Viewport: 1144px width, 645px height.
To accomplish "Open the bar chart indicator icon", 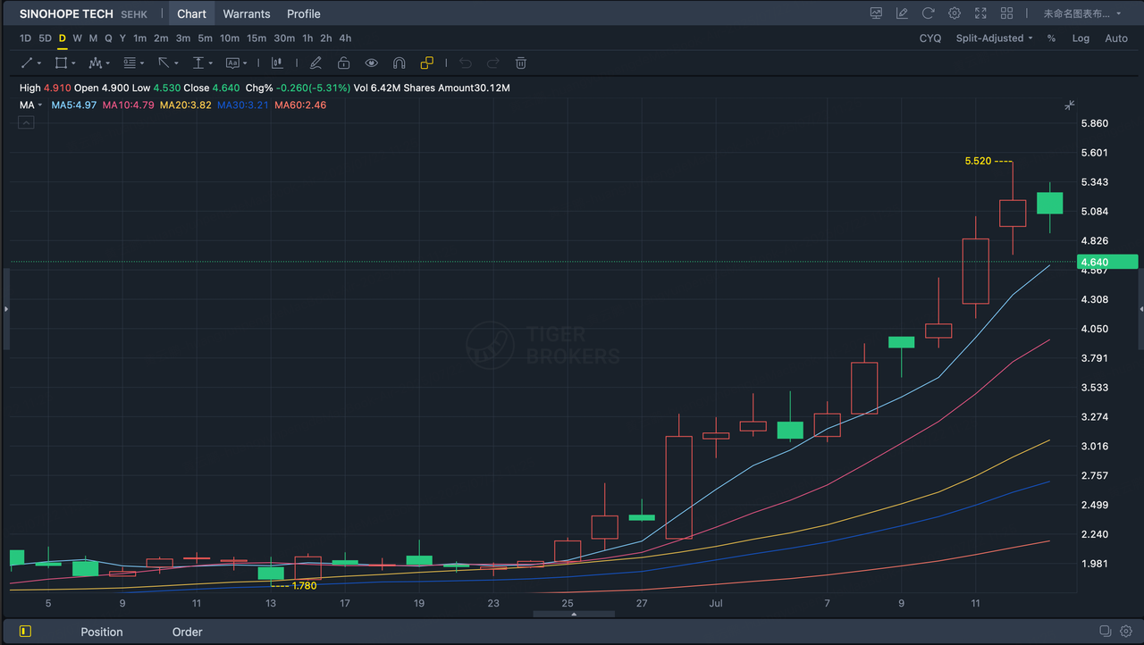I will [x=277, y=63].
